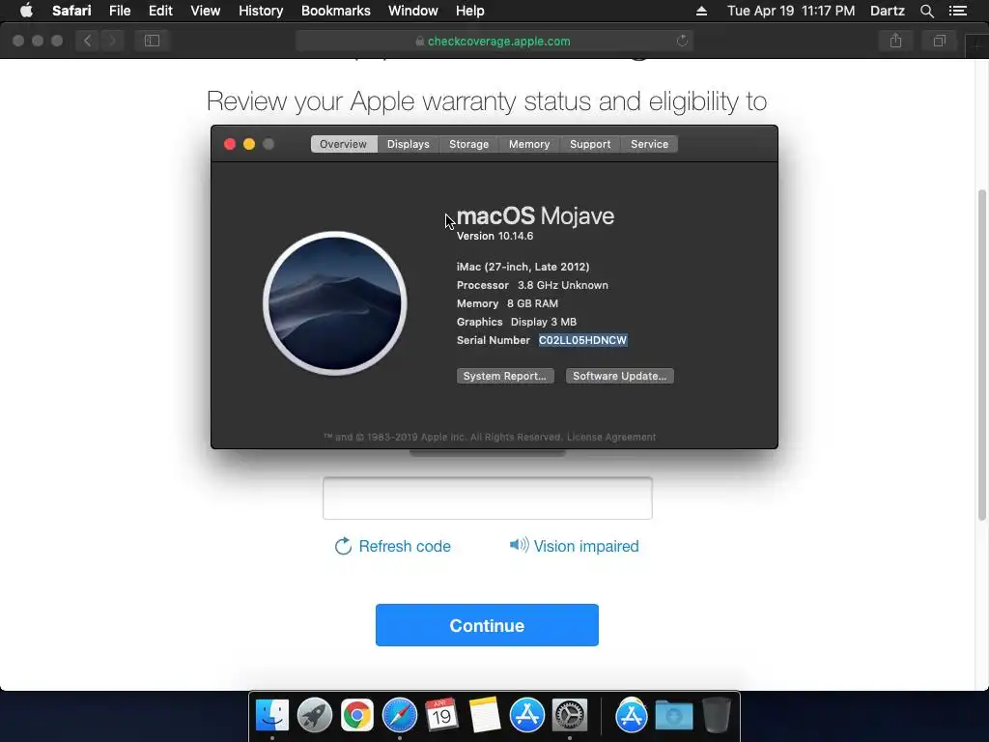Open the Applications folder in the Dock
The height and width of the screenshot is (742, 989).
[632, 716]
